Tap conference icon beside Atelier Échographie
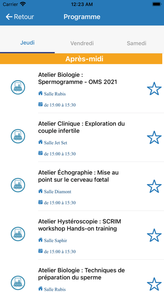 pyautogui.click(x=18, y=185)
